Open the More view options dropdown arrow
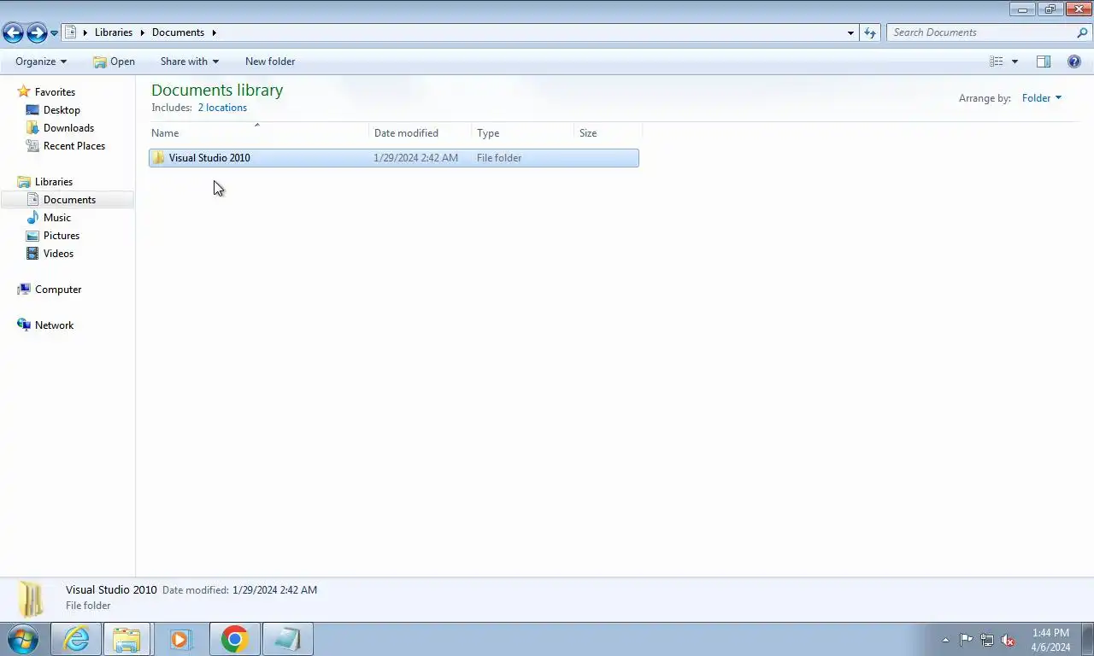1094x656 pixels. (1015, 61)
